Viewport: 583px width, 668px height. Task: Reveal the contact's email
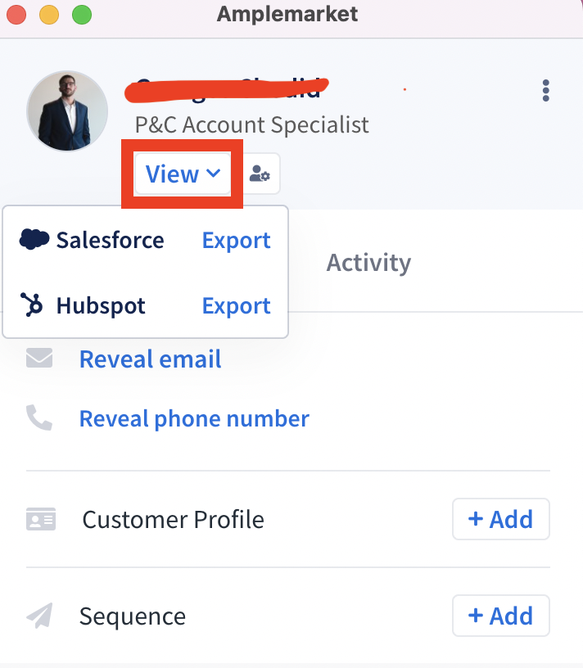[151, 359]
